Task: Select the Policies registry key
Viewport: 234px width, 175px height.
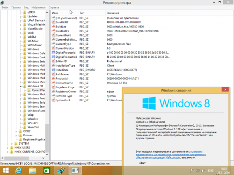Action: 28,135
